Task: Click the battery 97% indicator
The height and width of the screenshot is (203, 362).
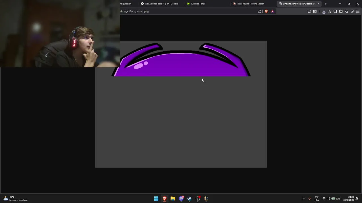Action: [336, 198]
